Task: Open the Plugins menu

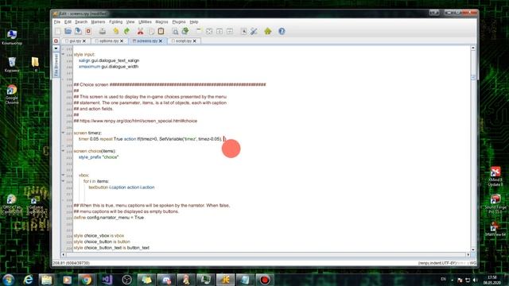Action: 179,21
